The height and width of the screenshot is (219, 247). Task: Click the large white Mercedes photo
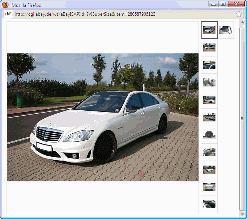pyautogui.click(x=103, y=117)
